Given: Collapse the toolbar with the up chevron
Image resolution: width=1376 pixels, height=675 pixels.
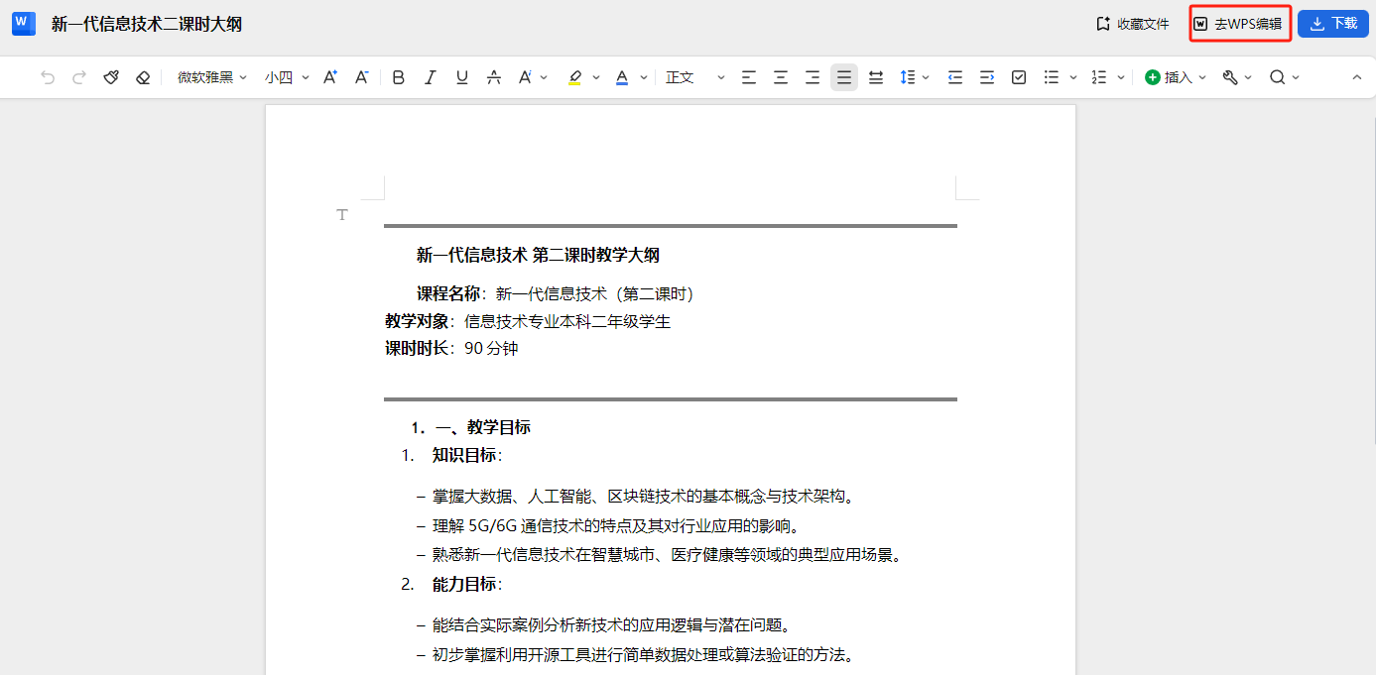Looking at the screenshot, I should [1357, 77].
